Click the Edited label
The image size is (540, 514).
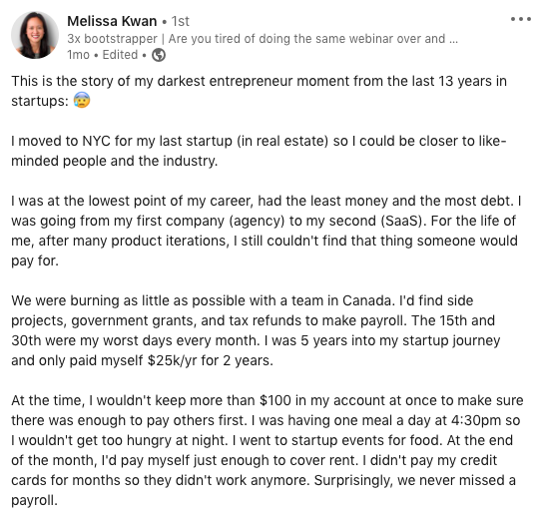point(120,55)
